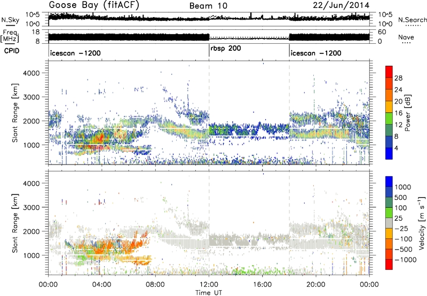427x296 pixels.
Task: Click "2000" tick on velocity panel range axis
Action: [31, 231]
